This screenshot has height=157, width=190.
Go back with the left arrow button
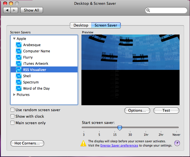(7, 10)
